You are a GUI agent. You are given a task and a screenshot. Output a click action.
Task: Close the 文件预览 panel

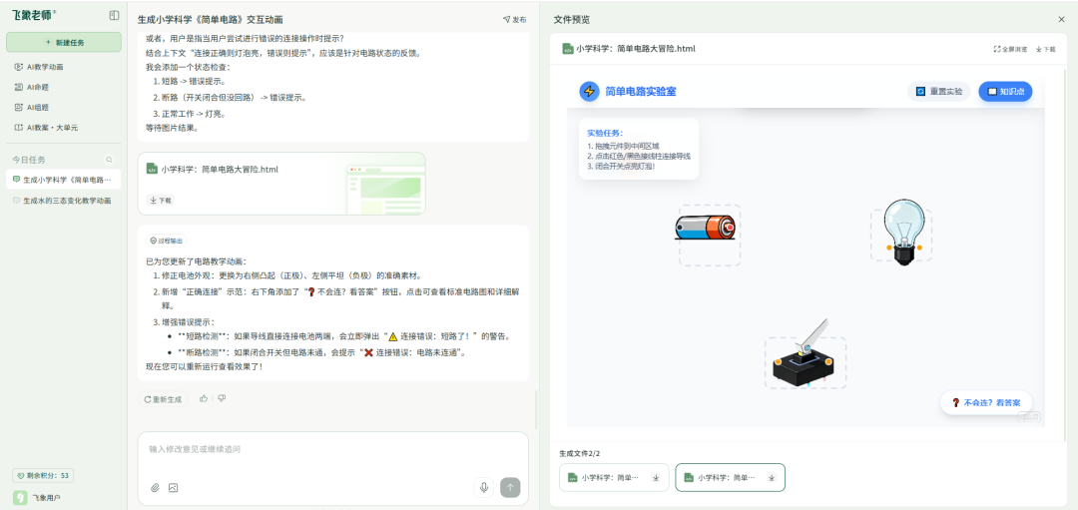[1061, 20]
